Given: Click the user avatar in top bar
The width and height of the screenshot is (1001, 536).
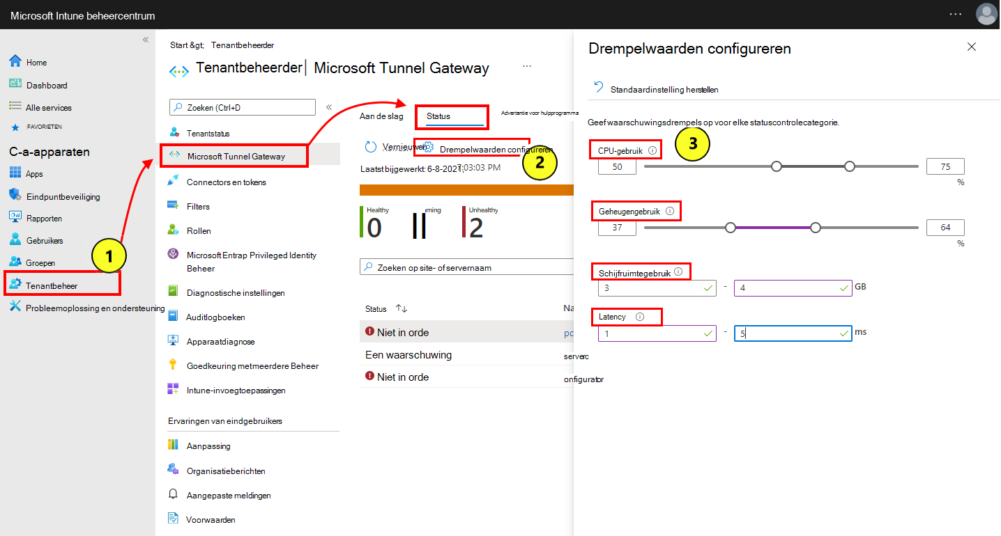Looking at the screenshot, I should [986, 15].
